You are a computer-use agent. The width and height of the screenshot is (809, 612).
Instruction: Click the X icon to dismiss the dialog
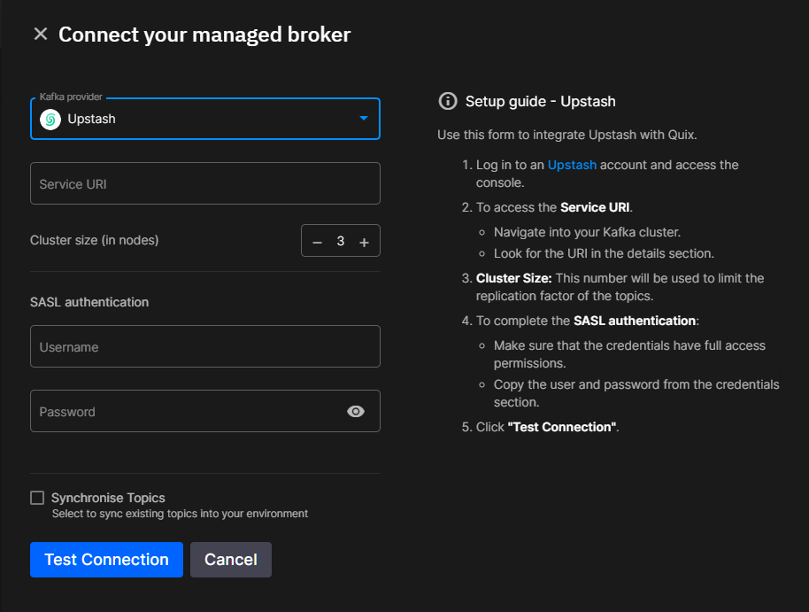click(x=40, y=33)
